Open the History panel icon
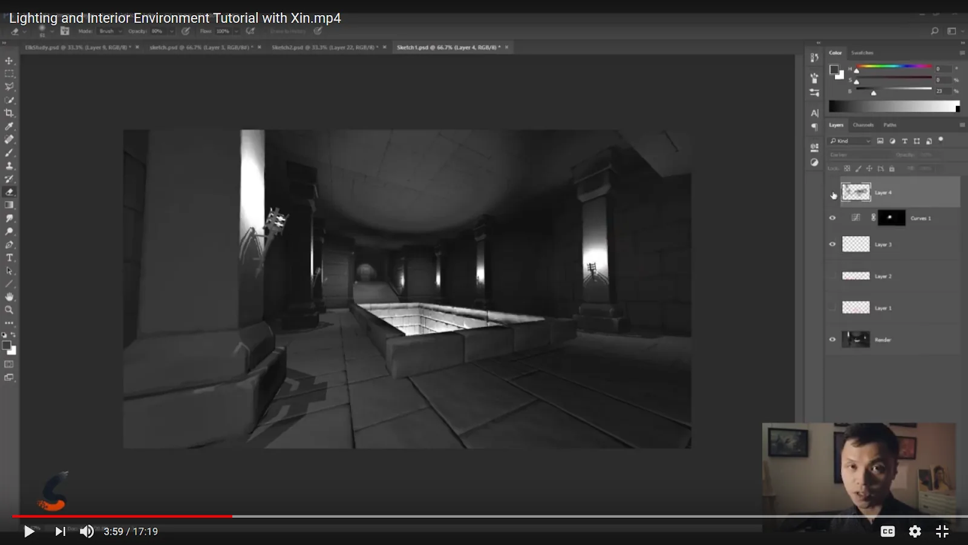This screenshot has width=968, height=545. click(814, 58)
